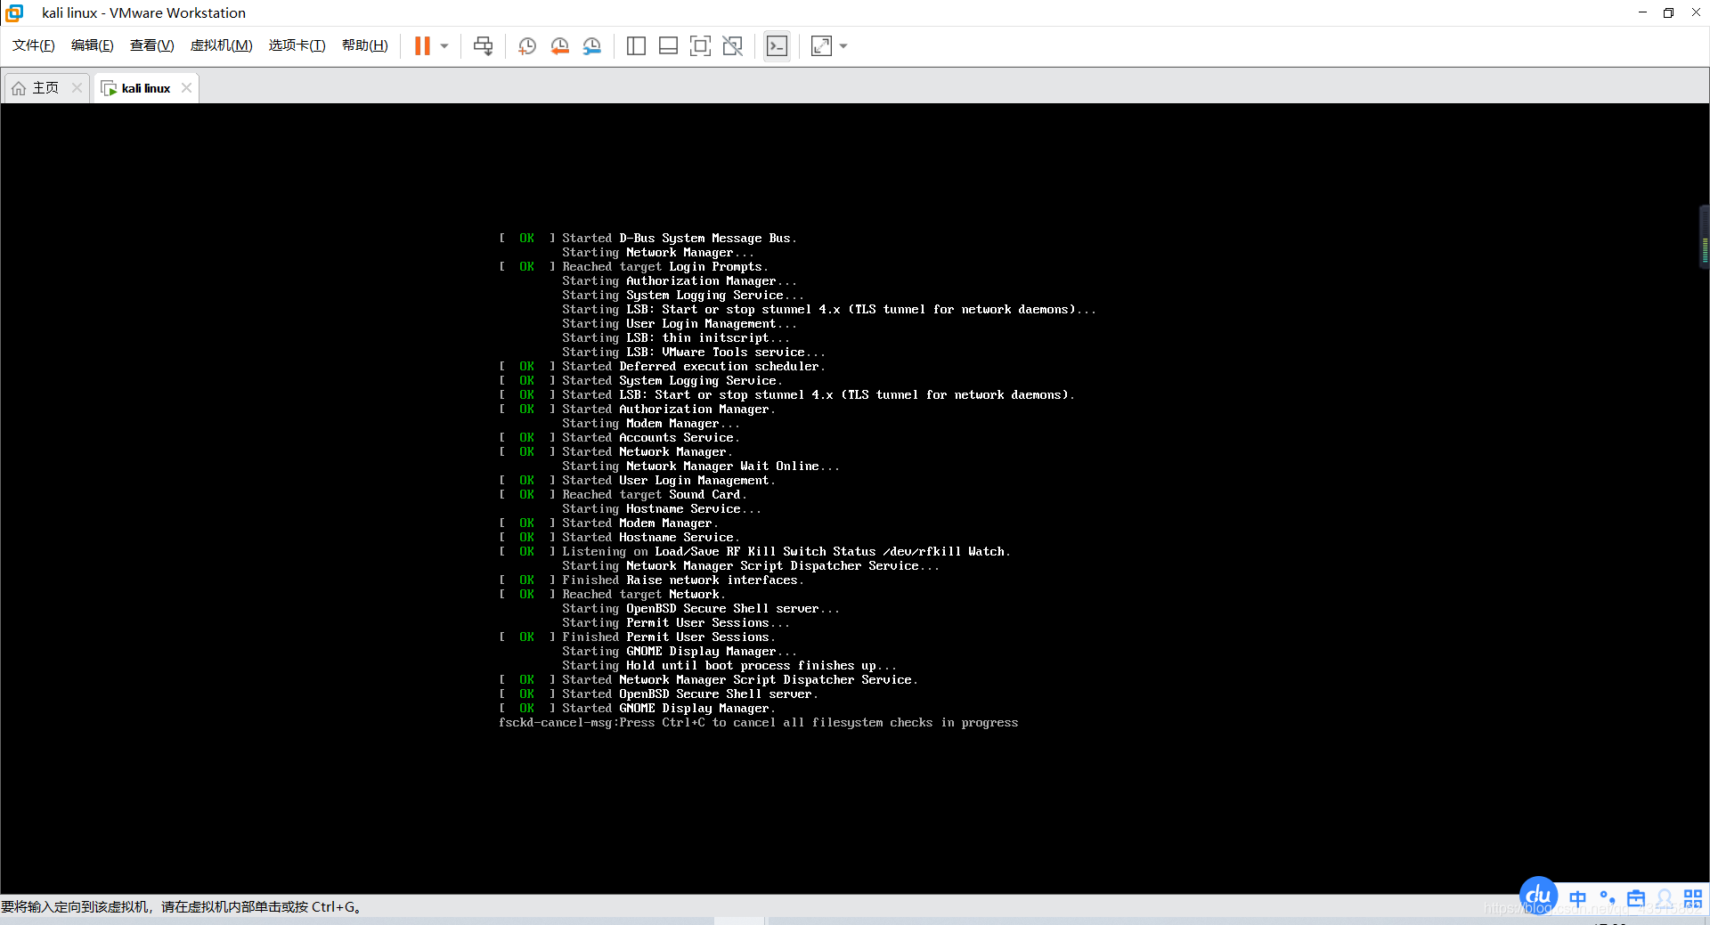
Task: Toggle Chinese input mode 中 indicator
Action: (1578, 898)
